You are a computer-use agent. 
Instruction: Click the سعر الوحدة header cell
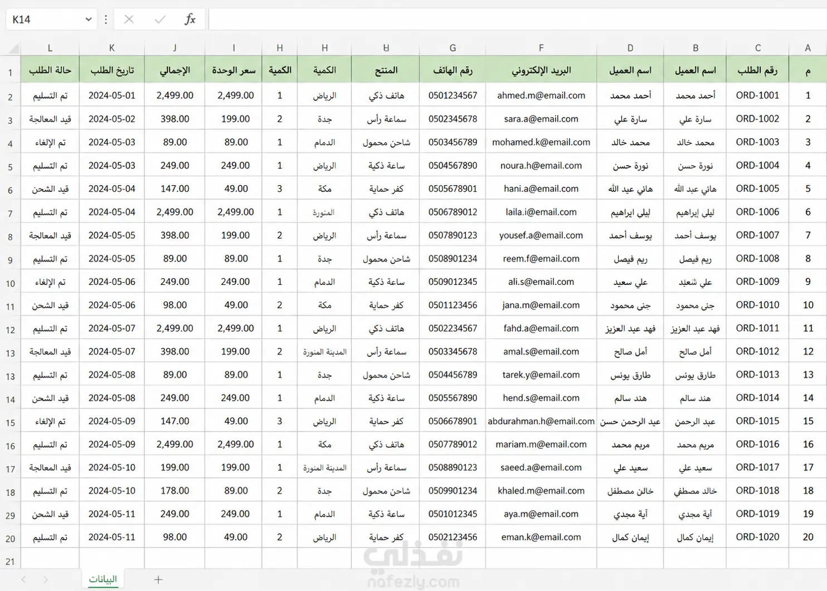[233, 70]
